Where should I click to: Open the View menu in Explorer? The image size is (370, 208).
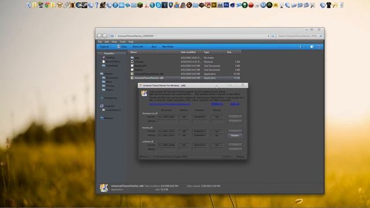coord(114,42)
